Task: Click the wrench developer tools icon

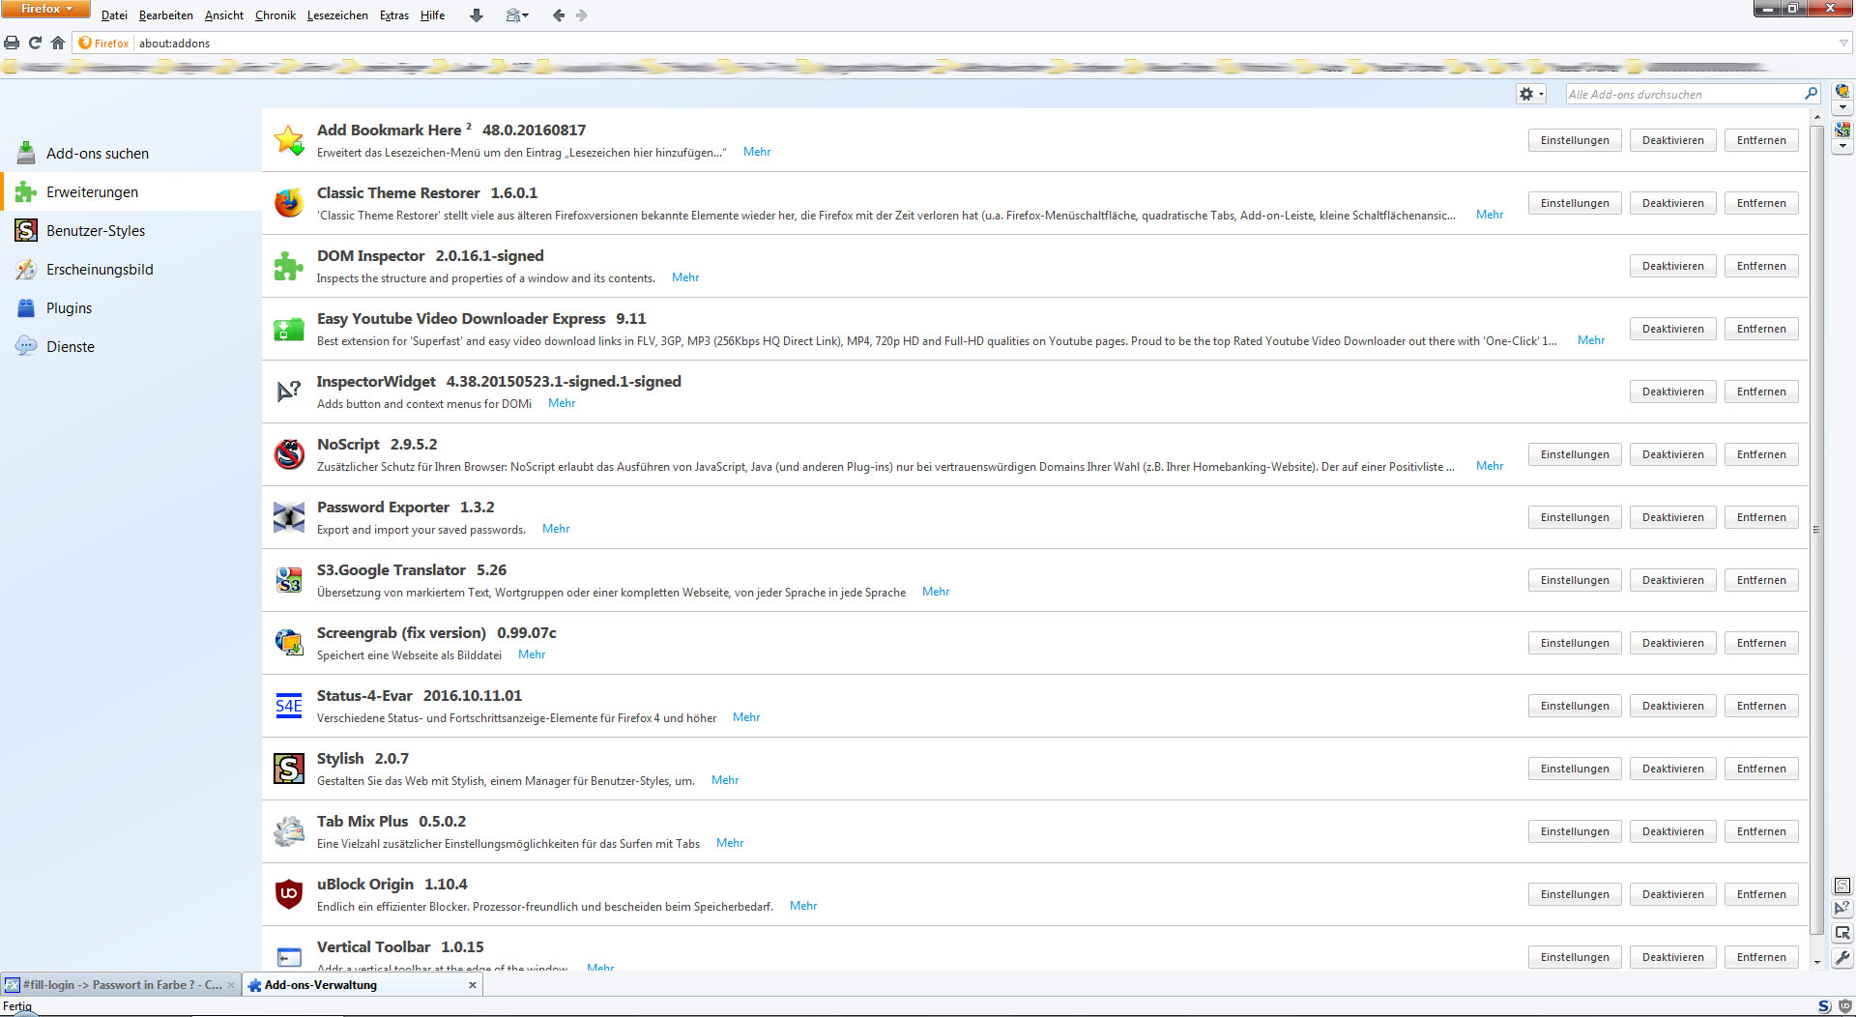Action: (1842, 958)
